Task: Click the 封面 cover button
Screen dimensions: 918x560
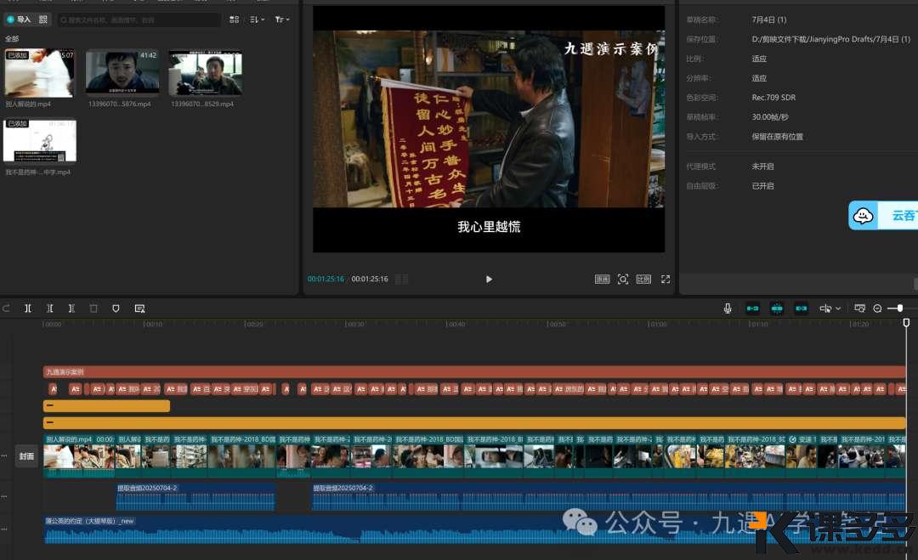Action: tap(26, 455)
